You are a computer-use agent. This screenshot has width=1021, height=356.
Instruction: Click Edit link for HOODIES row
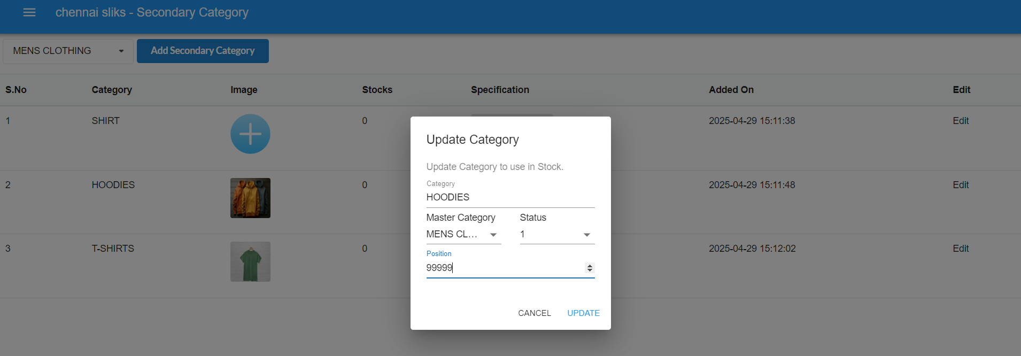tap(960, 185)
